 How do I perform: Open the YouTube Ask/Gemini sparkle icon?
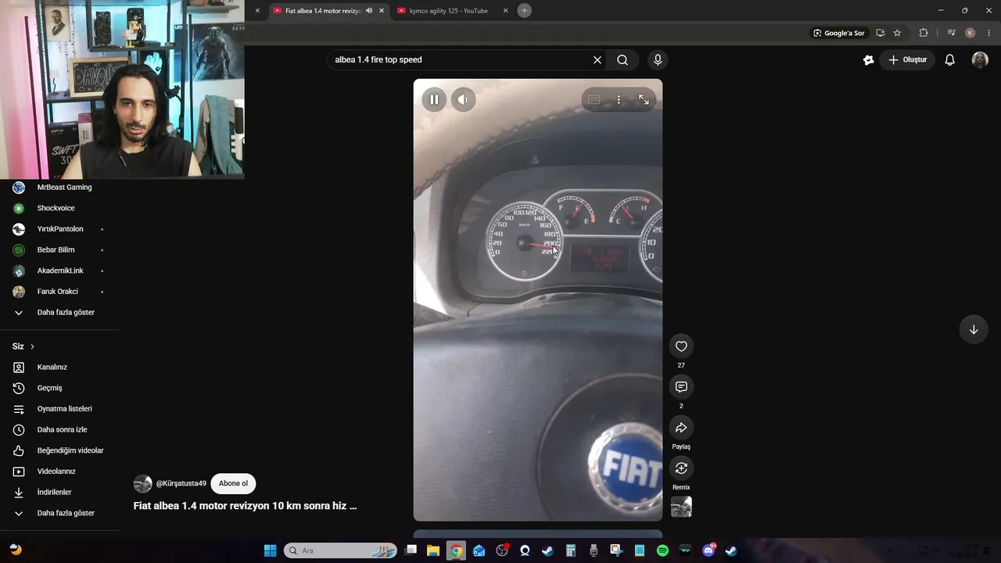(x=868, y=60)
